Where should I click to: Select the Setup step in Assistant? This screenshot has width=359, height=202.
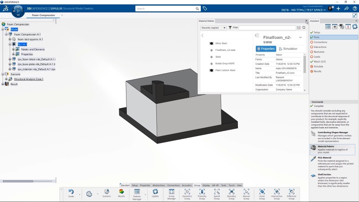[317, 32]
